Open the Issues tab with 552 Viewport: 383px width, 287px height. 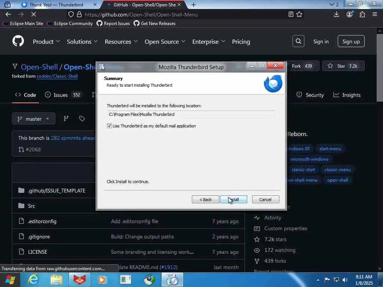click(x=63, y=95)
